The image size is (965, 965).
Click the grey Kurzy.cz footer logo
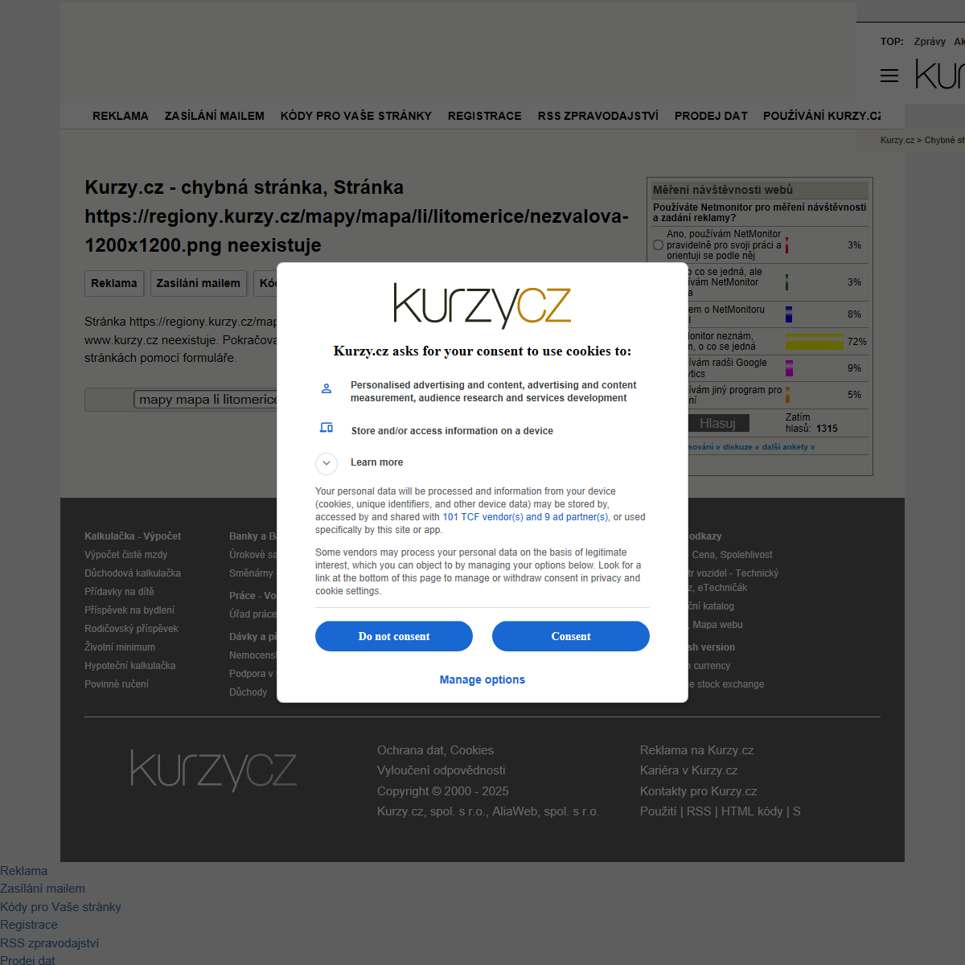coord(214,770)
